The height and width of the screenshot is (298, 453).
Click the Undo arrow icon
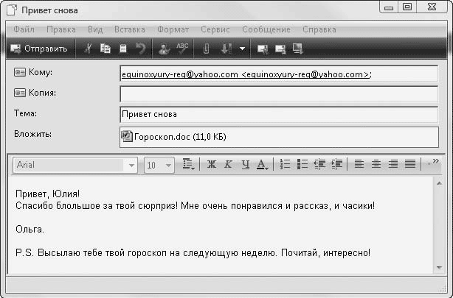pyautogui.click(x=141, y=49)
